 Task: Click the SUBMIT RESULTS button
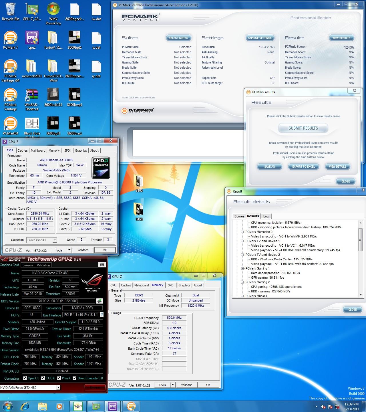pyautogui.click(x=303, y=128)
